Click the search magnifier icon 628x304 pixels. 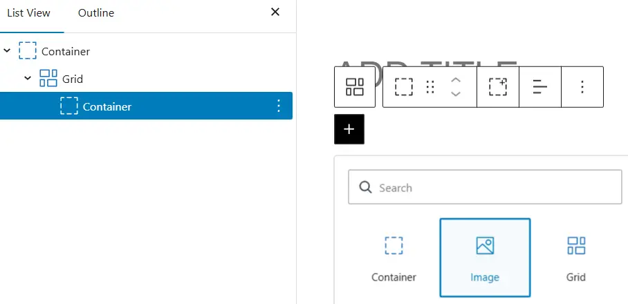[x=365, y=187]
